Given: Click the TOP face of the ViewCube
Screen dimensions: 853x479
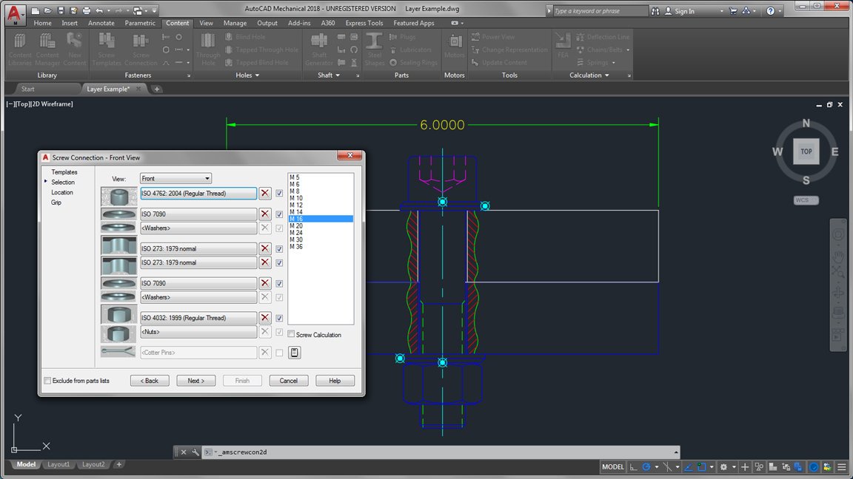Looking at the screenshot, I should pyautogui.click(x=806, y=151).
